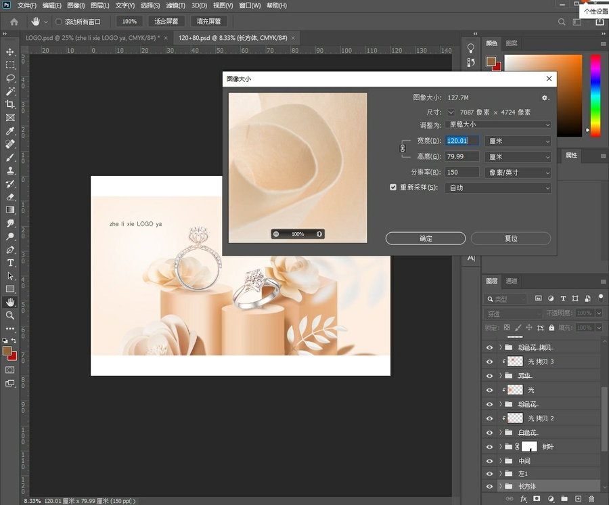Click the 适合屏幕 button
Image resolution: width=609 pixels, height=505 pixels.
pos(166,22)
